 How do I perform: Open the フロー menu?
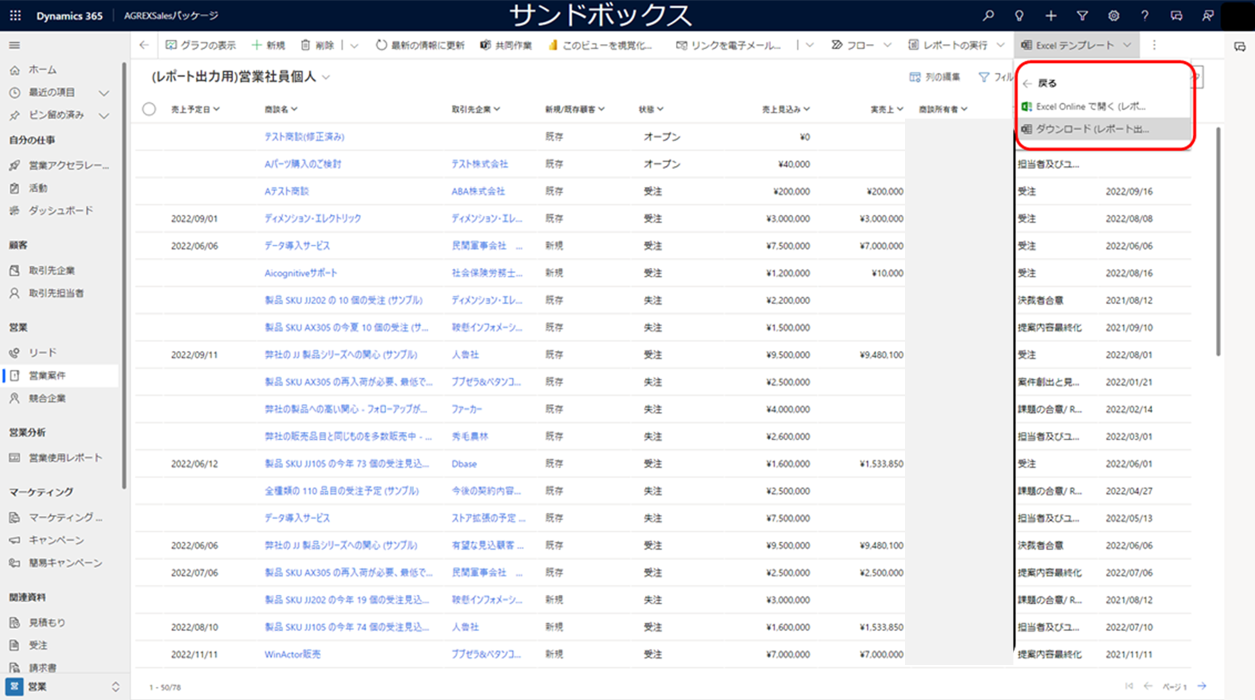click(861, 45)
